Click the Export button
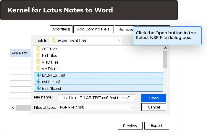This screenshot has height=136, width=207. tap(157, 126)
